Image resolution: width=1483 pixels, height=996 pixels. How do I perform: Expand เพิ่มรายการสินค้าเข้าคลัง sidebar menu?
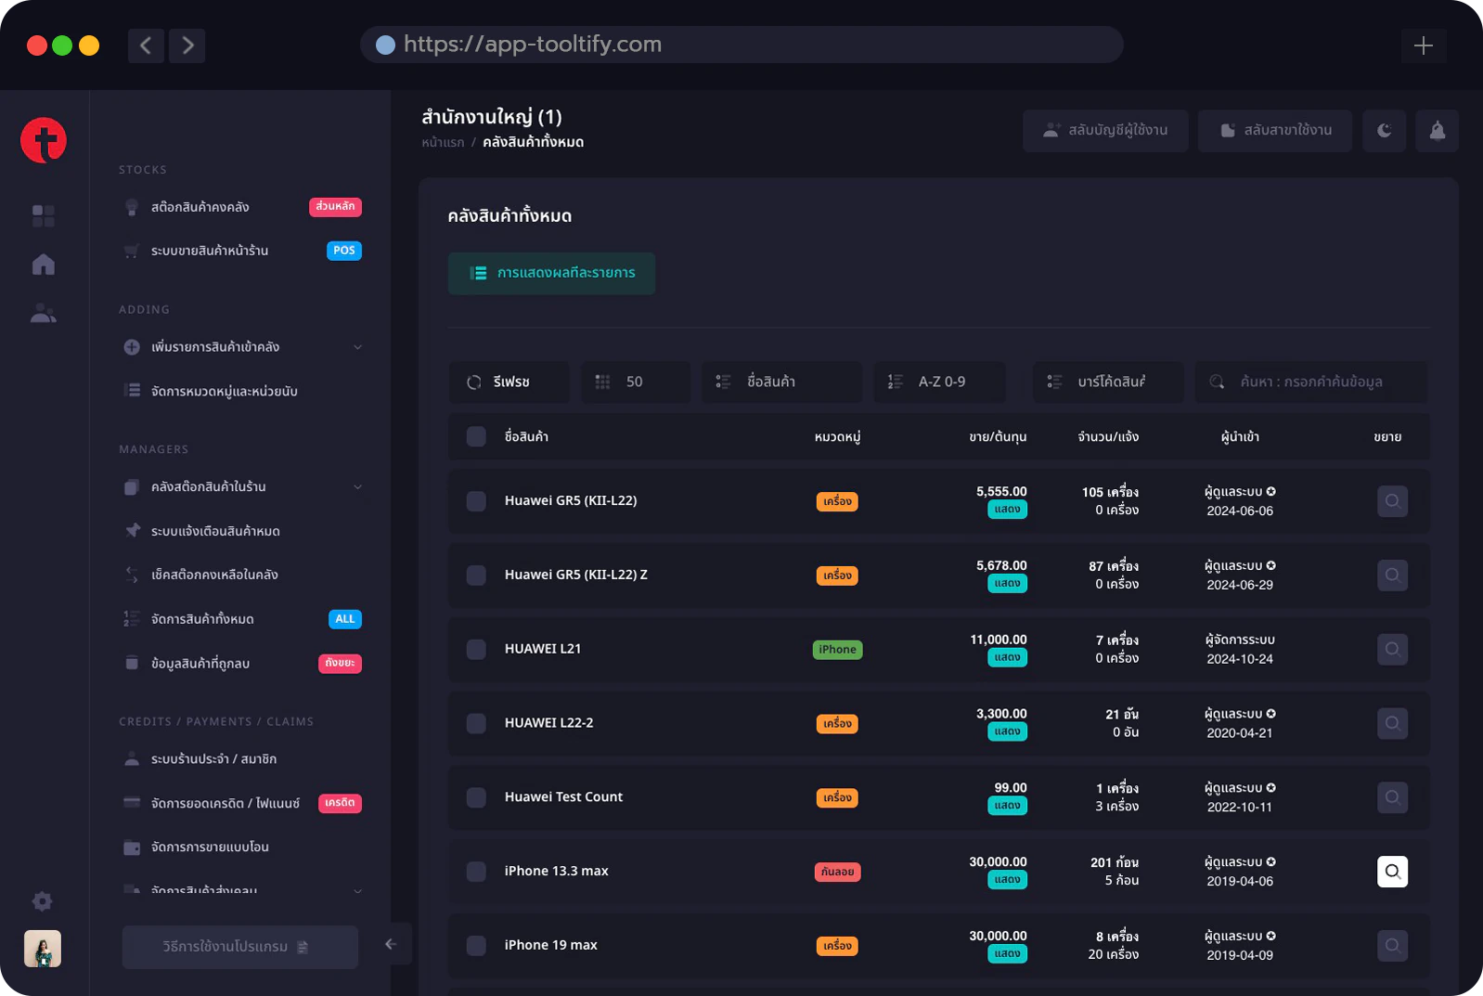coord(243,347)
